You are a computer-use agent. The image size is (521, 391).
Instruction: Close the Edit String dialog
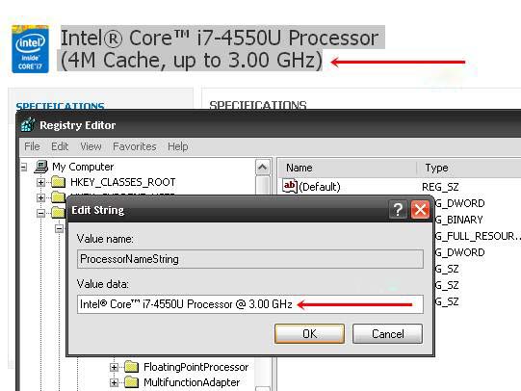(420, 209)
